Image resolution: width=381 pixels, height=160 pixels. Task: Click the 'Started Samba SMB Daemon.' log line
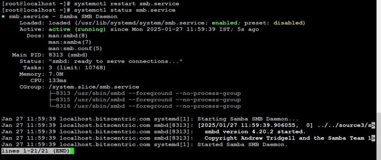242,144
